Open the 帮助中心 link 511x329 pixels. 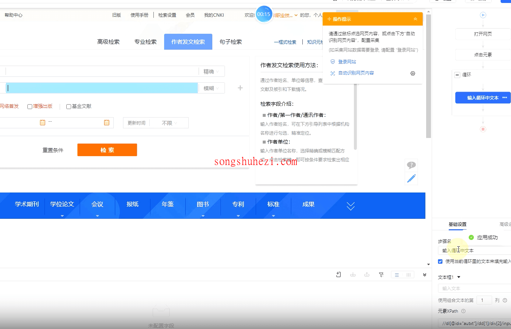click(x=13, y=15)
